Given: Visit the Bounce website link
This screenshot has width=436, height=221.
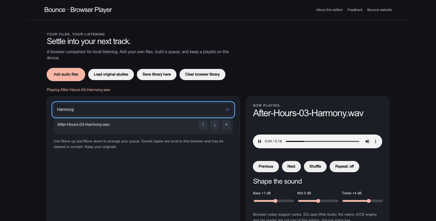Looking at the screenshot, I should pyautogui.click(x=379, y=10).
